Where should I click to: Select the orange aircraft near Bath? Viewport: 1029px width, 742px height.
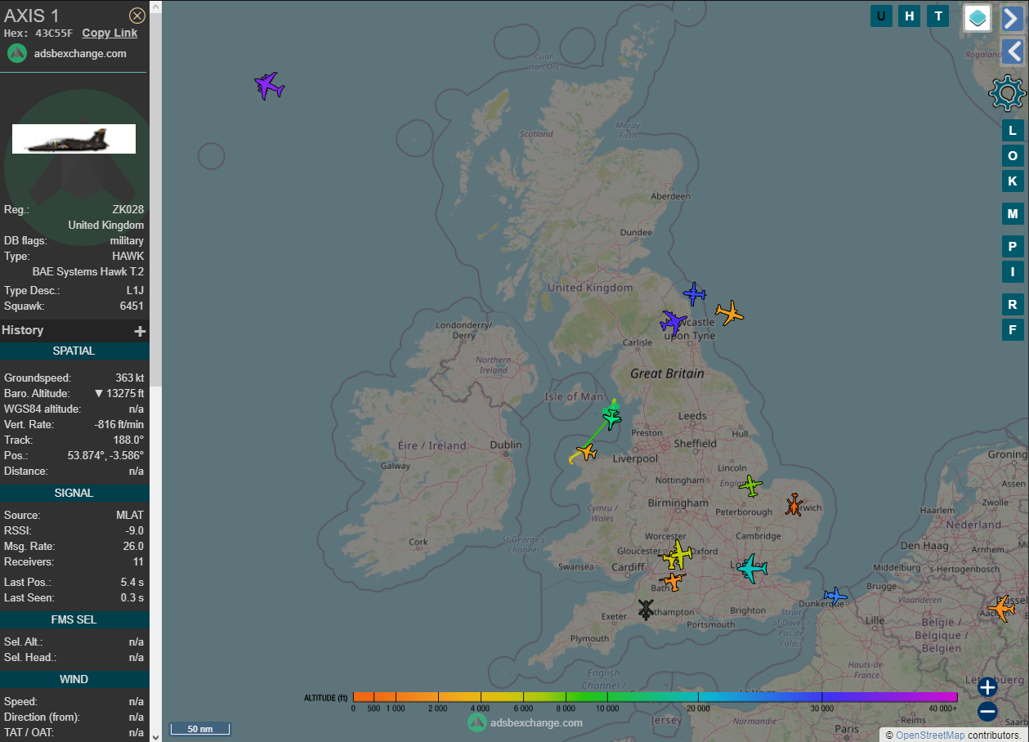point(673,581)
